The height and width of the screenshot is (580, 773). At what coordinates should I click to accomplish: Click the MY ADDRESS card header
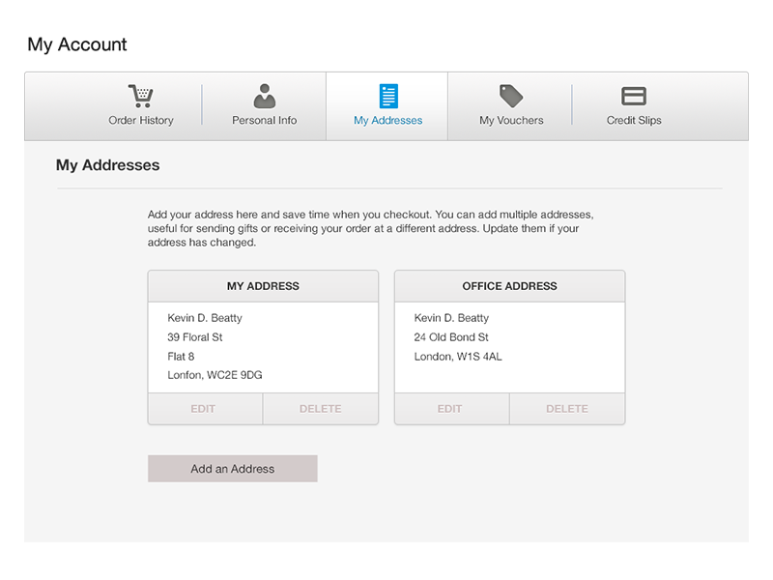coord(262,285)
